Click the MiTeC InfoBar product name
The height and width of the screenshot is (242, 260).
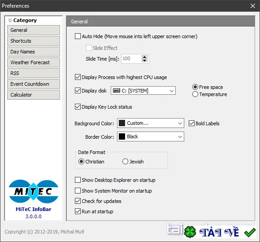[34, 209]
